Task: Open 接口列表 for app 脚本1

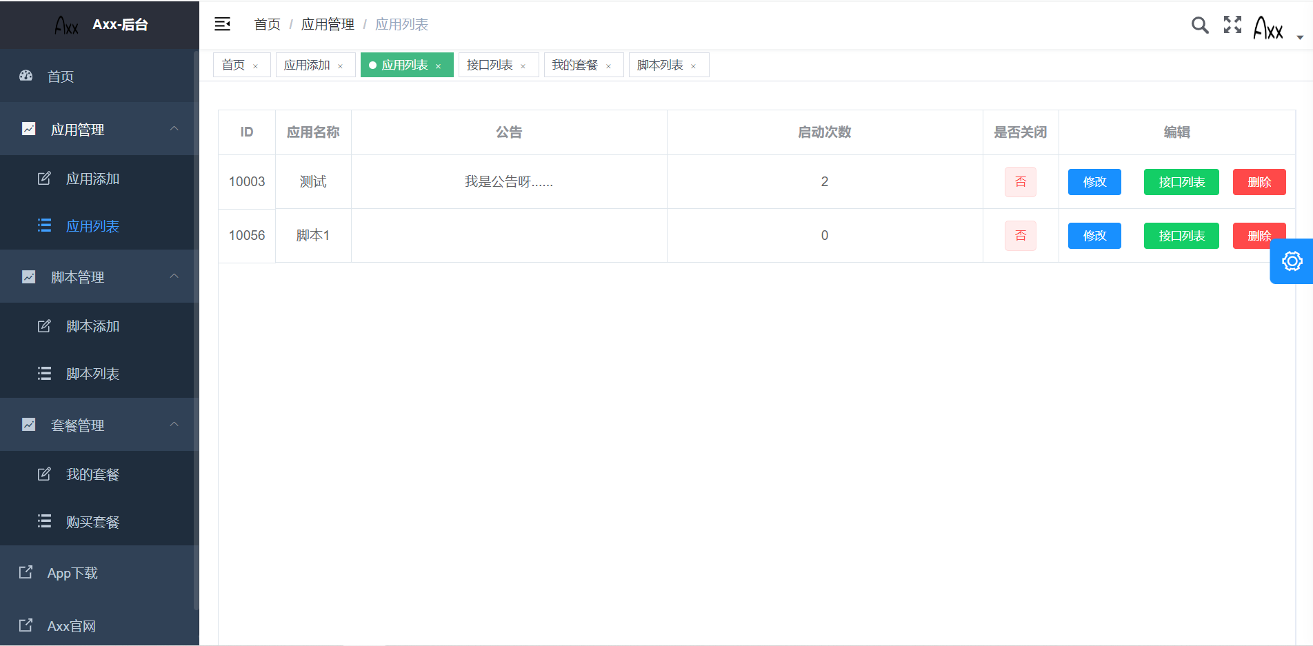Action: (x=1181, y=236)
